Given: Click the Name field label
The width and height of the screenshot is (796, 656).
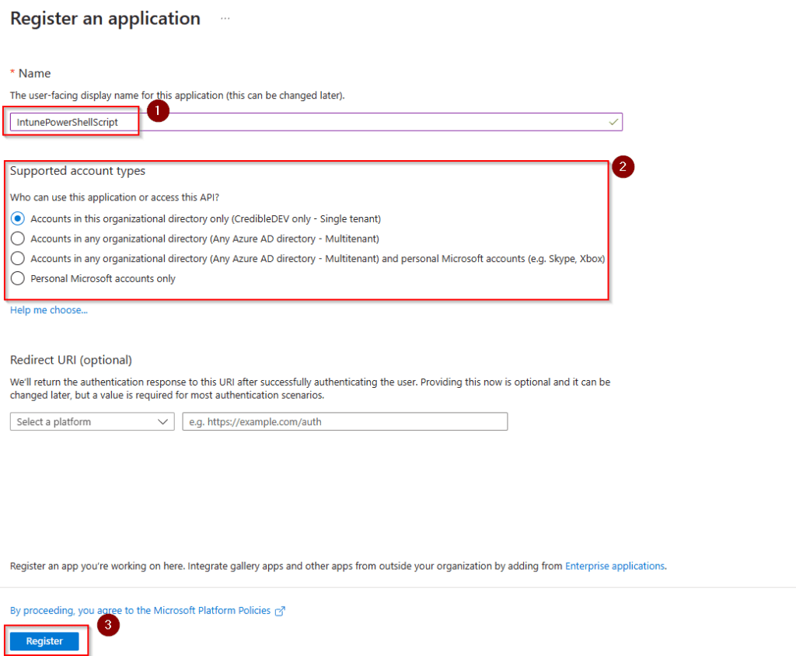Looking at the screenshot, I should click(x=34, y=74).
